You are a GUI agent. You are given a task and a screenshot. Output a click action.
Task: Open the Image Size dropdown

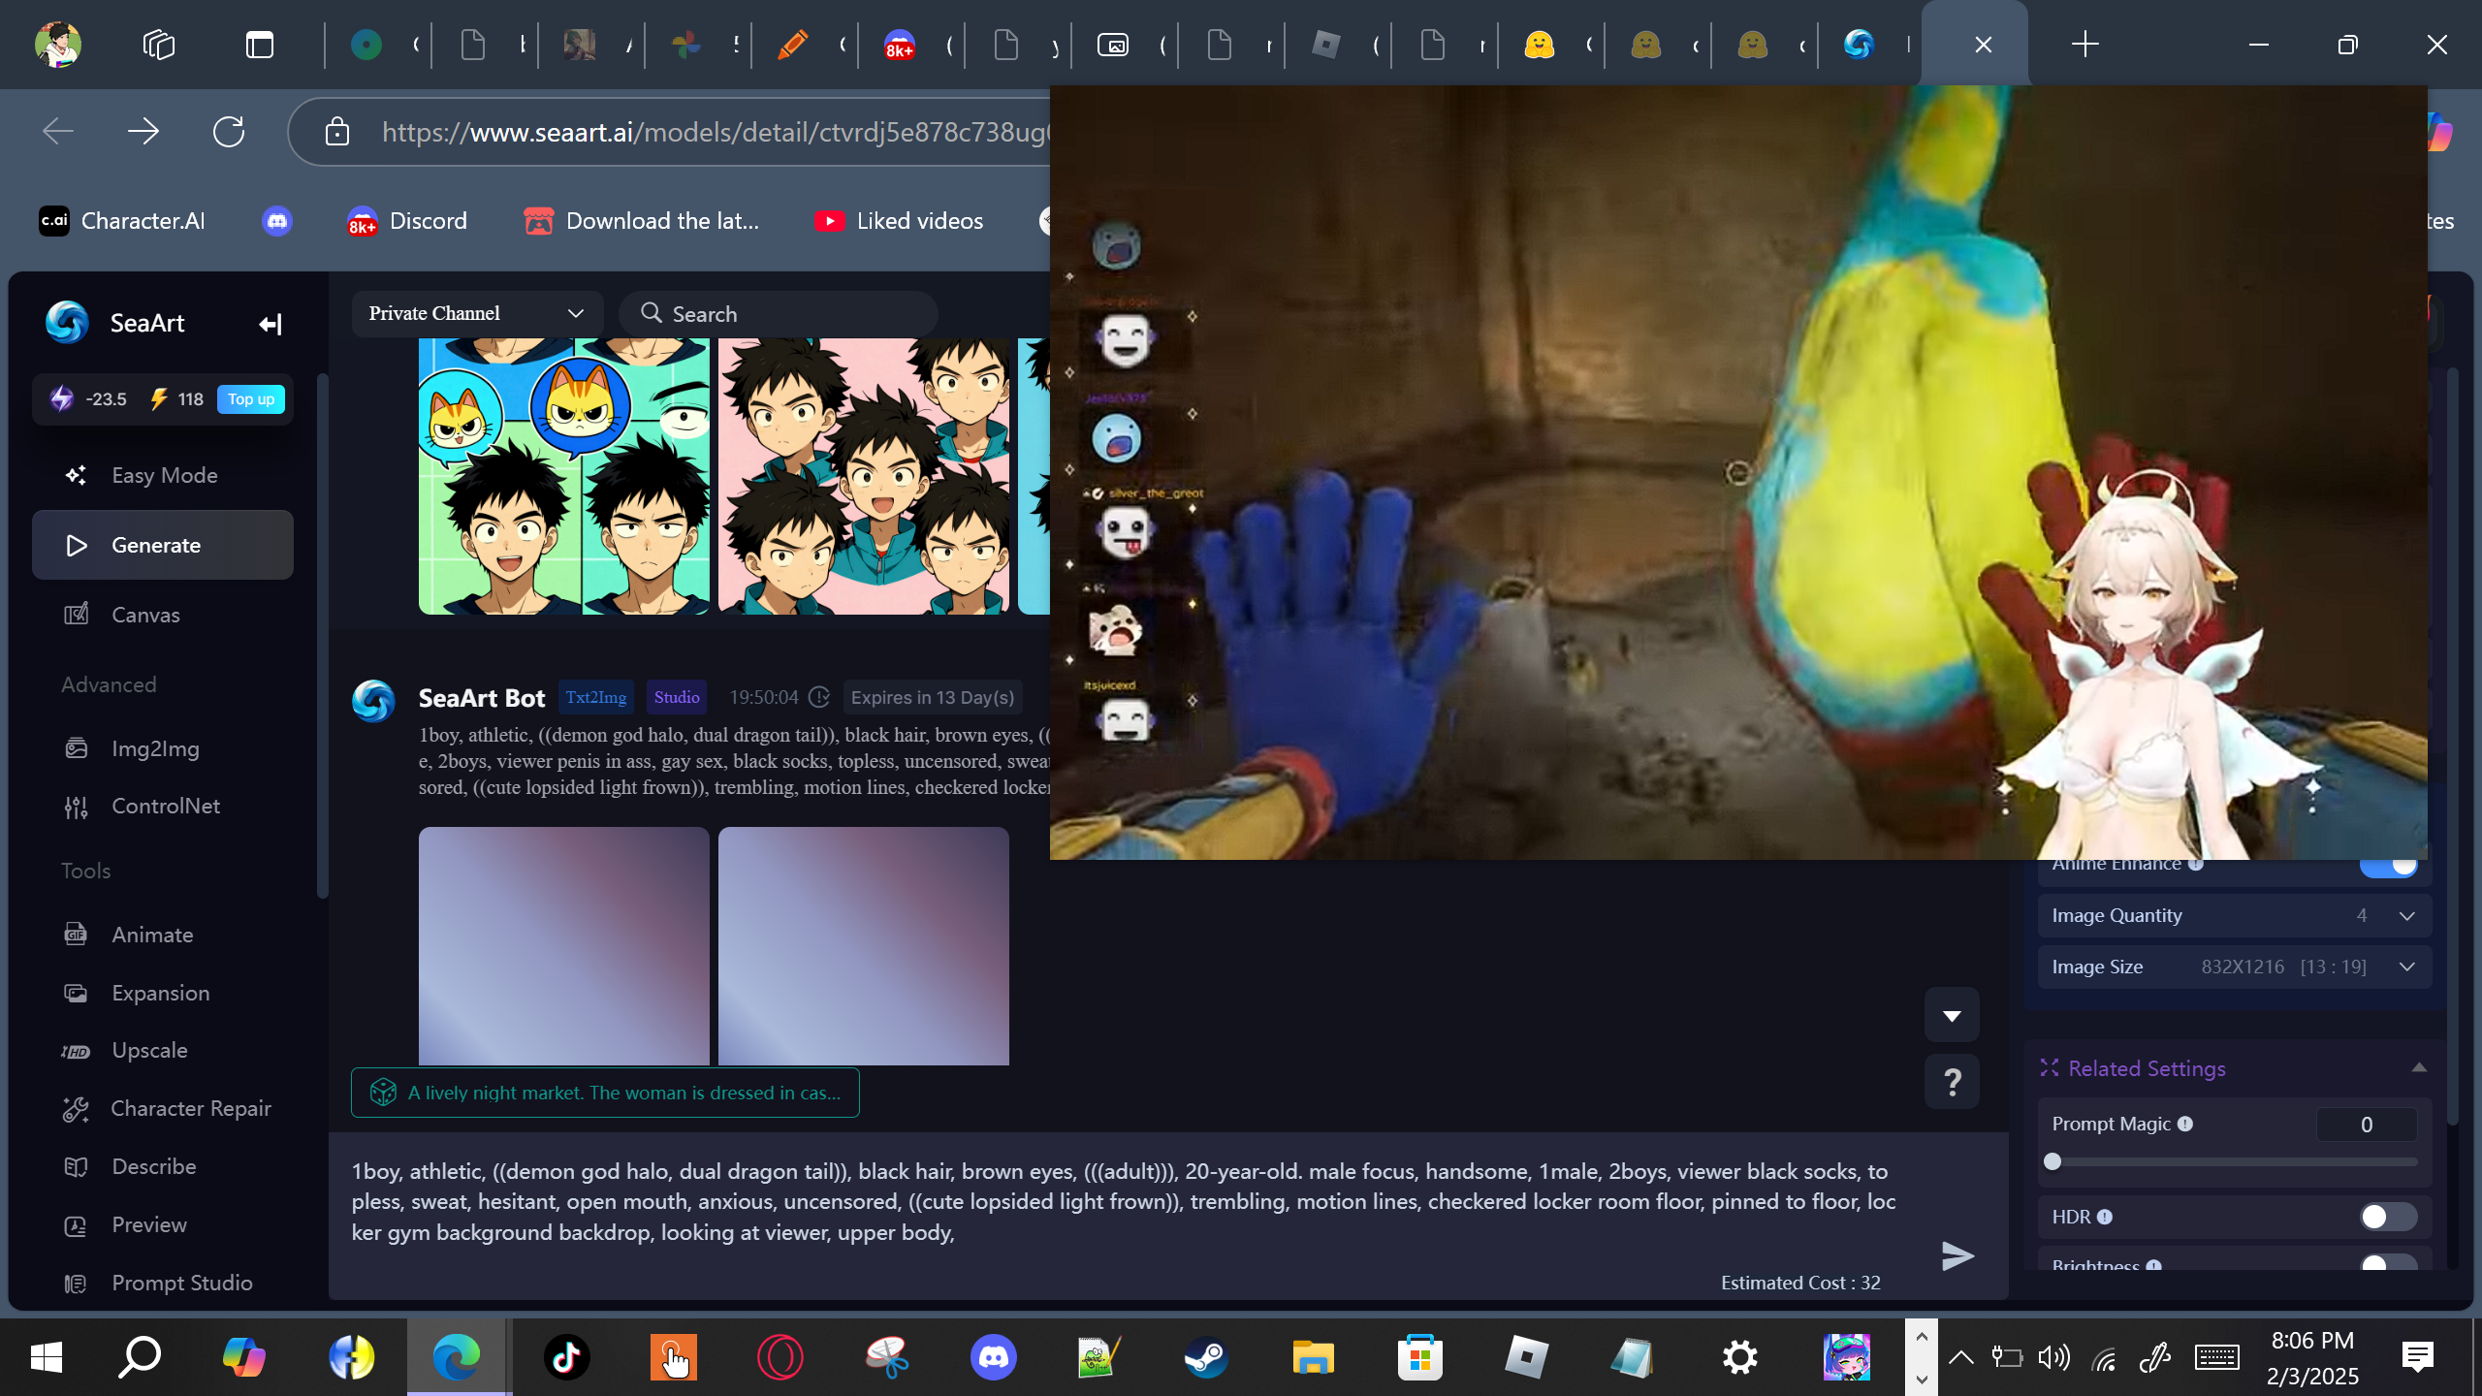coord(2234,967)
